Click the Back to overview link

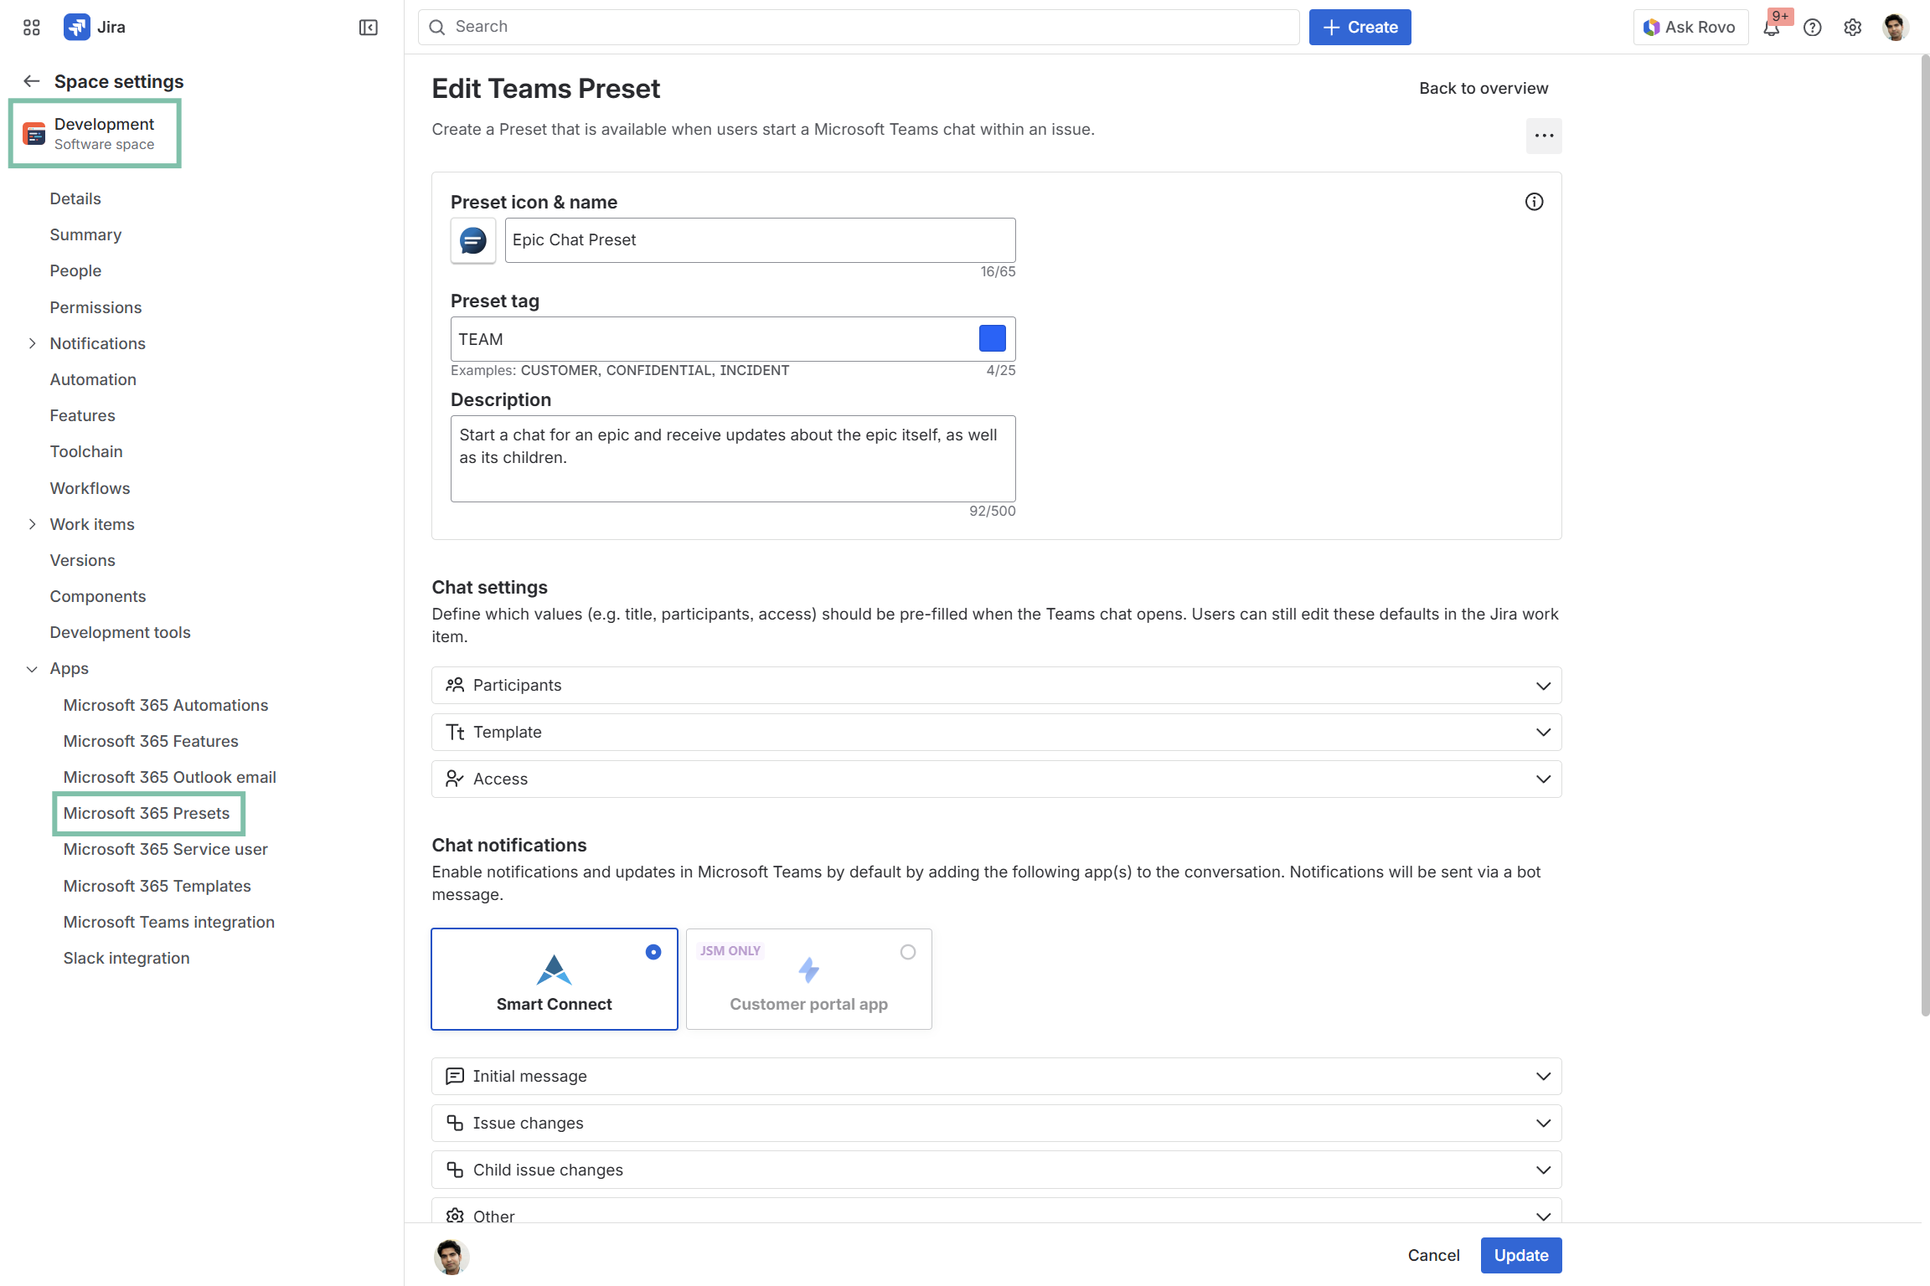pyautogui.click(x=1484, y=88)
